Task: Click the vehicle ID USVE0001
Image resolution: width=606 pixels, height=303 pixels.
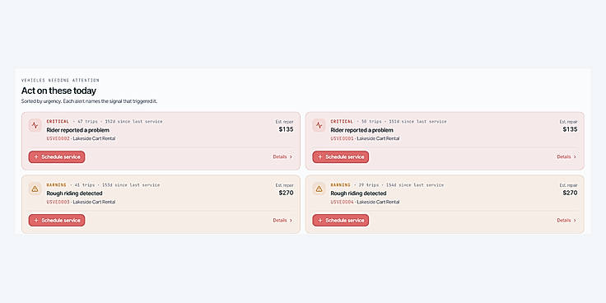Action: (x=342, y=138)
